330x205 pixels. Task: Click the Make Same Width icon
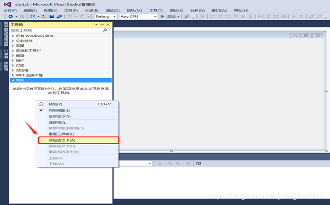(260, 16)
